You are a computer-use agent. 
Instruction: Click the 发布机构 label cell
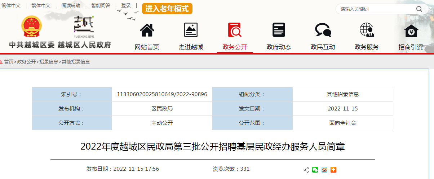click(72, 109)
